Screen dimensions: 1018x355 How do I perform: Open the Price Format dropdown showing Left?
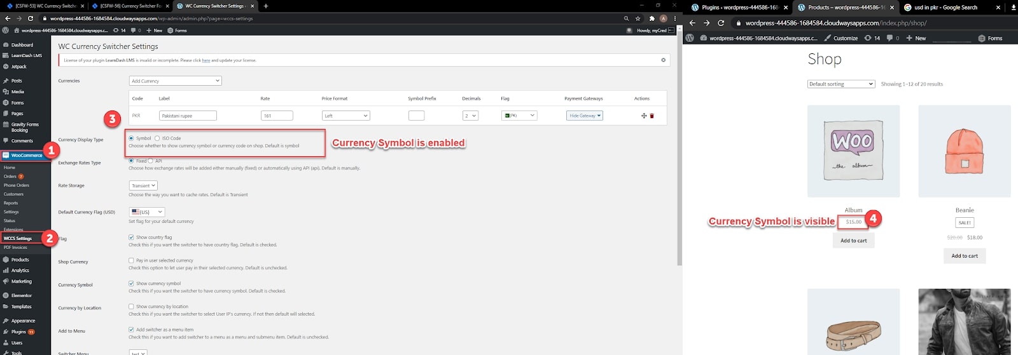pos(346,116)
